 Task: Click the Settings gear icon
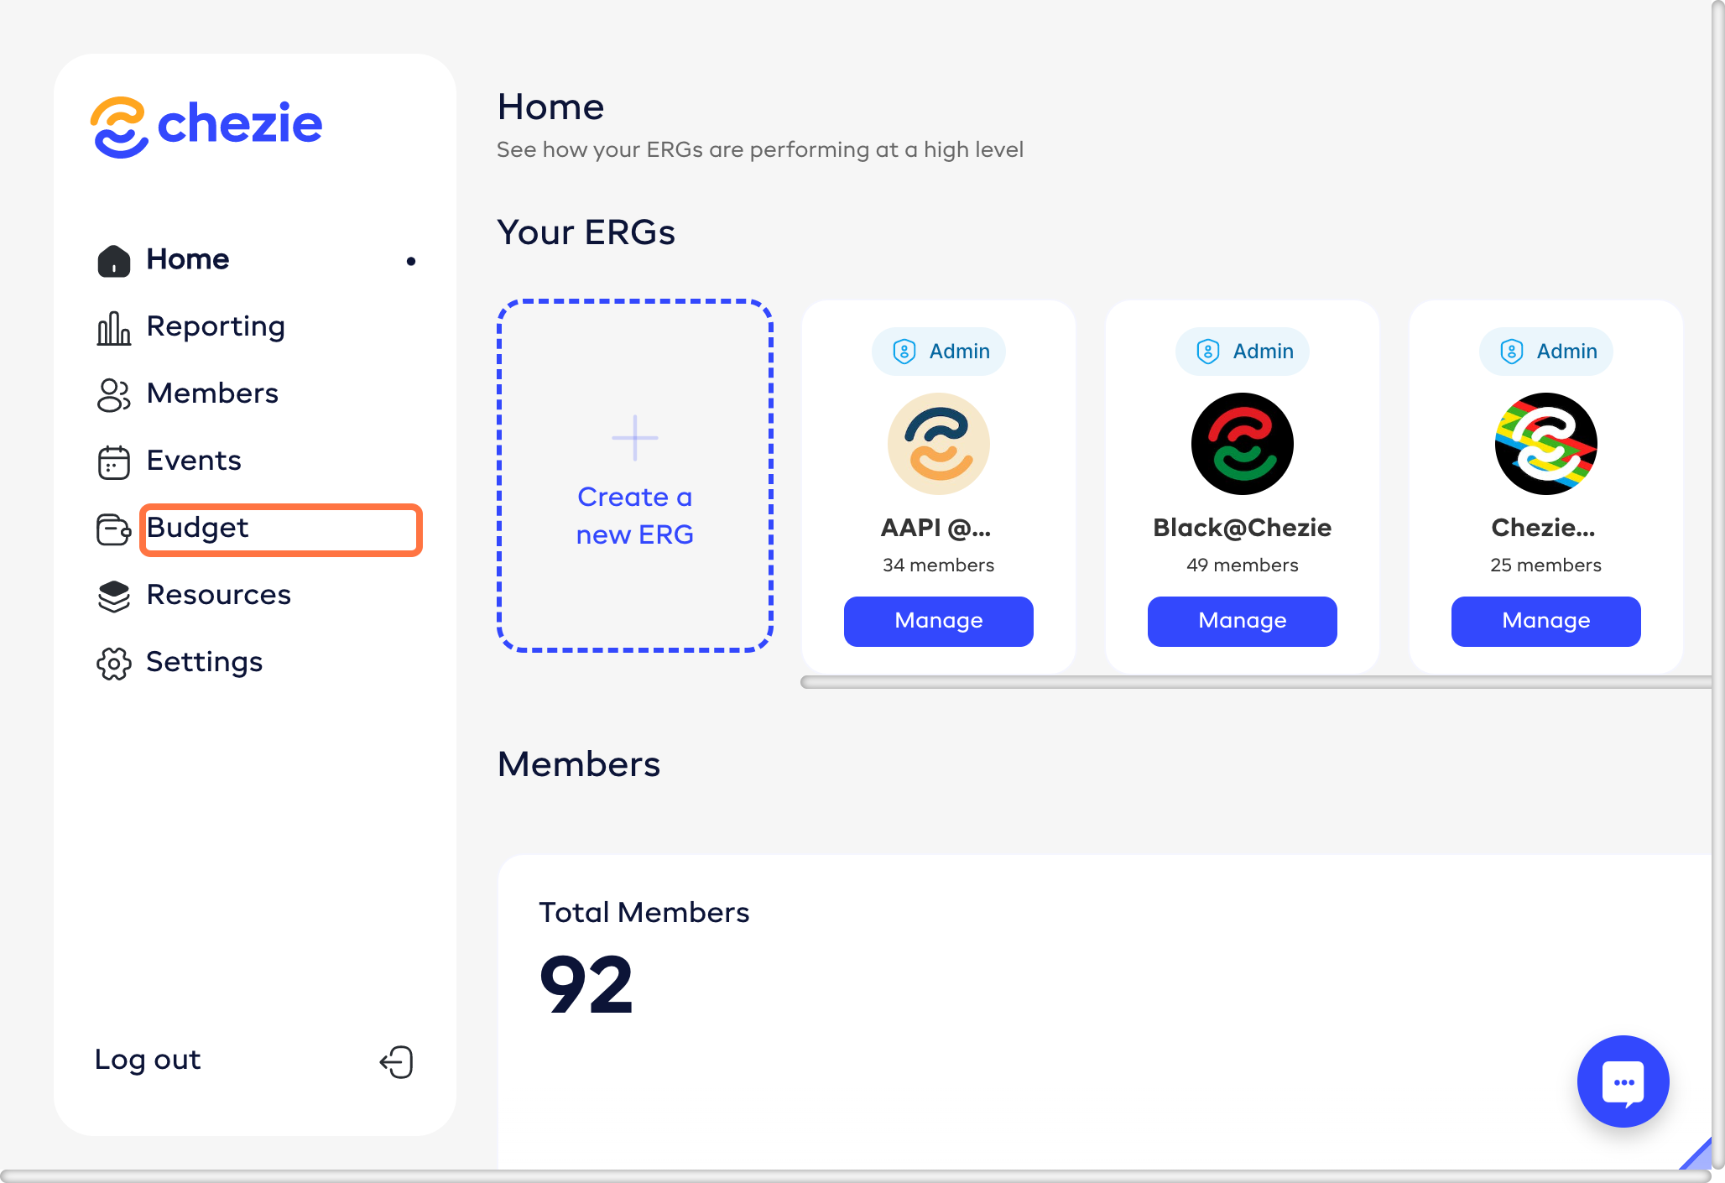pos(113,664)
